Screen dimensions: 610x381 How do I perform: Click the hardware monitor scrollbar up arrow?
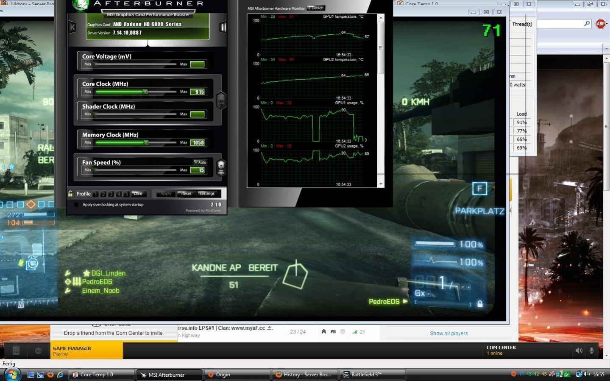click(380, 17)
